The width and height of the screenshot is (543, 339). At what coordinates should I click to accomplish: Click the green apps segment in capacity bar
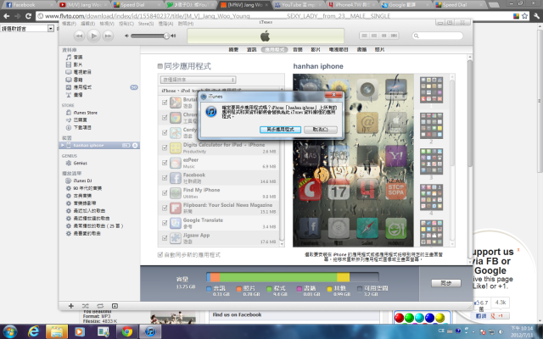point(278,277)
